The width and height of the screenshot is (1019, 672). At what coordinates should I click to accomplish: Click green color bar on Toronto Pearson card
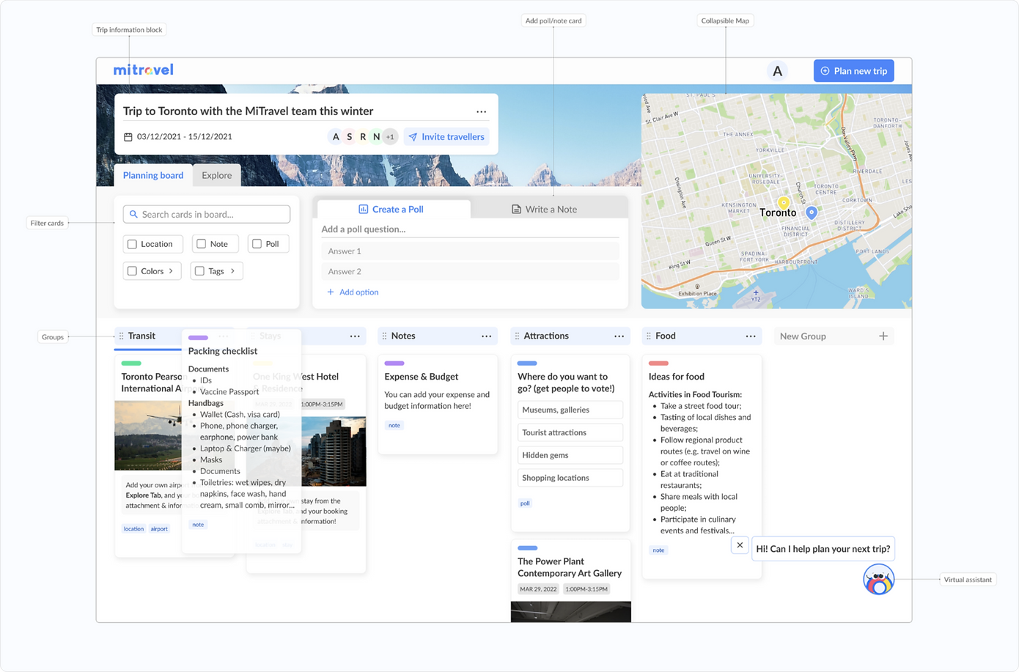pyautogui.click(x=131, y=363)
